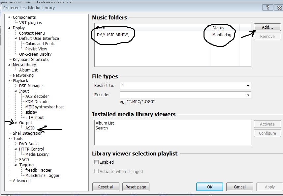Collapse the Components tree node
The image size is (283, 196).
coord(9,17)
